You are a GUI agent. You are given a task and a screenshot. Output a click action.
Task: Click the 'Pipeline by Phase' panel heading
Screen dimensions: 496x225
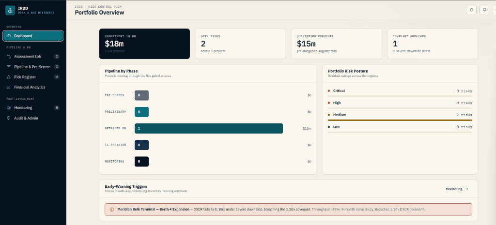(121, 71)
